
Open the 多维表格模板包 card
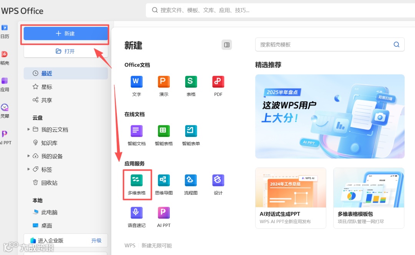pos(369,198)
